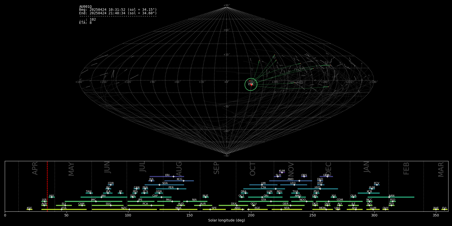Select the PER shower bar

click(171, 189)
